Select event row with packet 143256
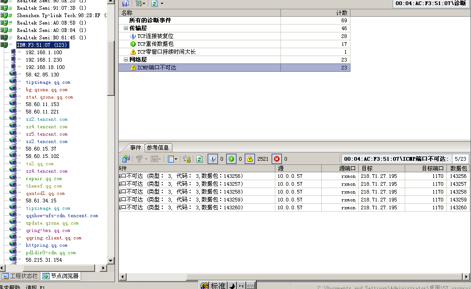Viewport: 471px width, 289px height. pyautogui.click(x=294, y=176)
